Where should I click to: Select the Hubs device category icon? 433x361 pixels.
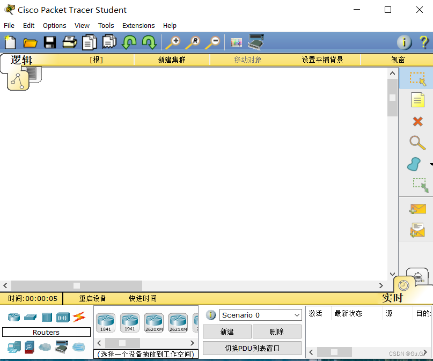pos(47,317)
